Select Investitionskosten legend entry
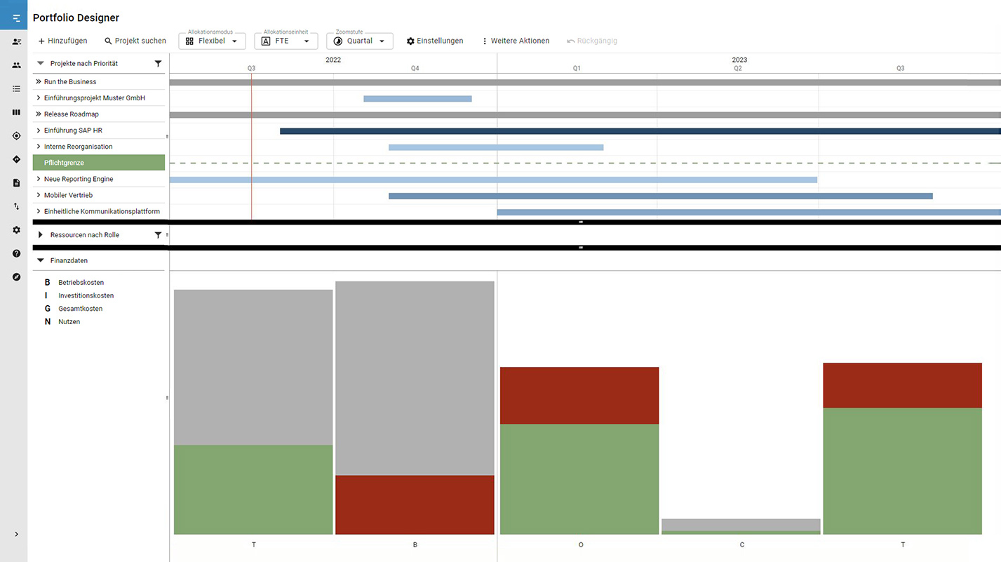Screen dimensions: 1001x562 79,295
